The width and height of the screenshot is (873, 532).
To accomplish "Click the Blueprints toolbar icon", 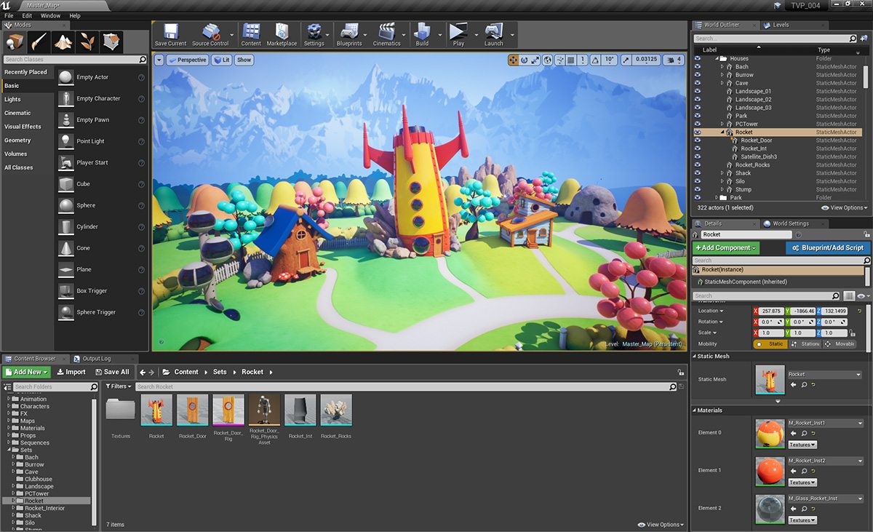I will (349, 33).
